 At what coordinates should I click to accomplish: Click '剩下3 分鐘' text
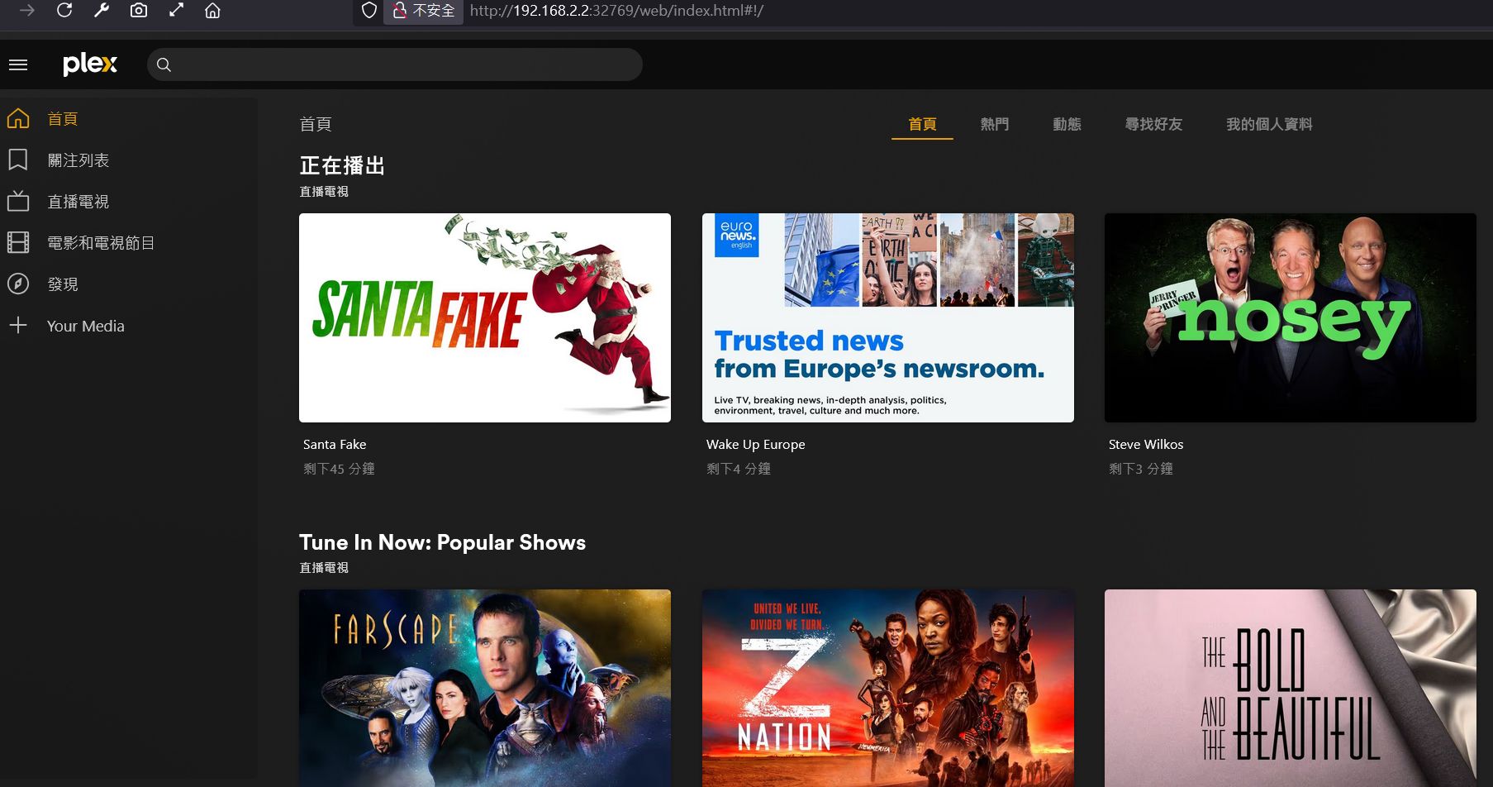tap(1141, 469)
